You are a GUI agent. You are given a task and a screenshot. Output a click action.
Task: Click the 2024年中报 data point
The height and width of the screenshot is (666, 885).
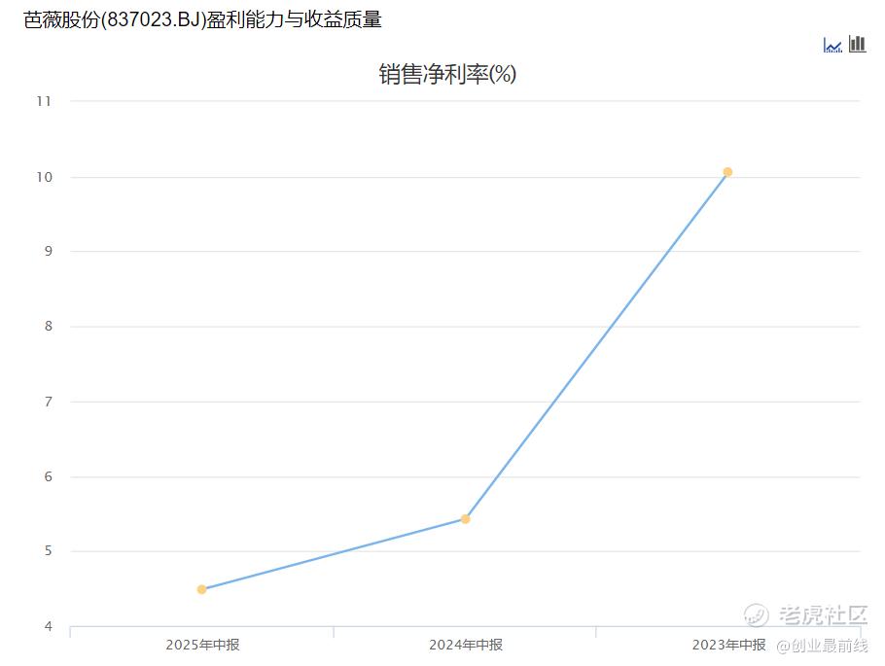[x=465, y=518]
